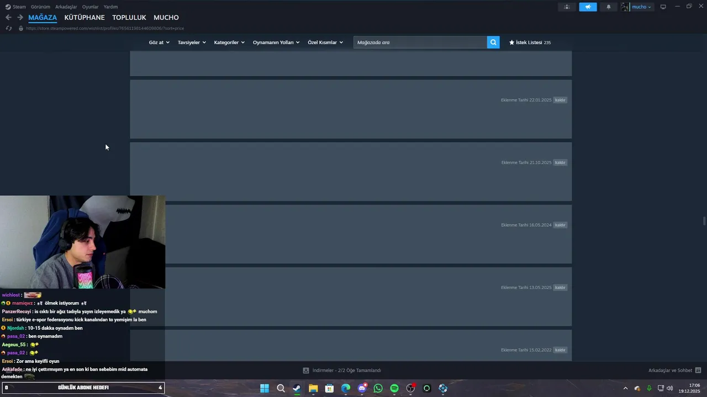Click Eklenme Tarihi 13.05.2025 text

[526, 287]
